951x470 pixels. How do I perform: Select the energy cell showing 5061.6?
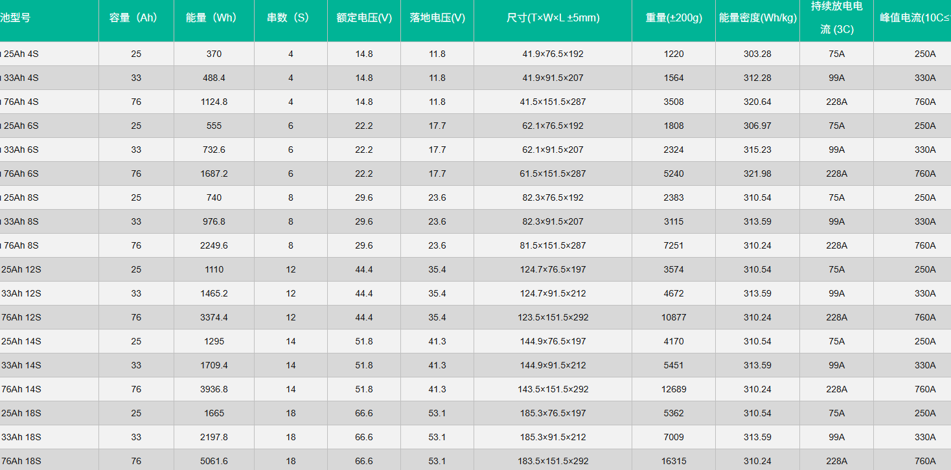214,461
